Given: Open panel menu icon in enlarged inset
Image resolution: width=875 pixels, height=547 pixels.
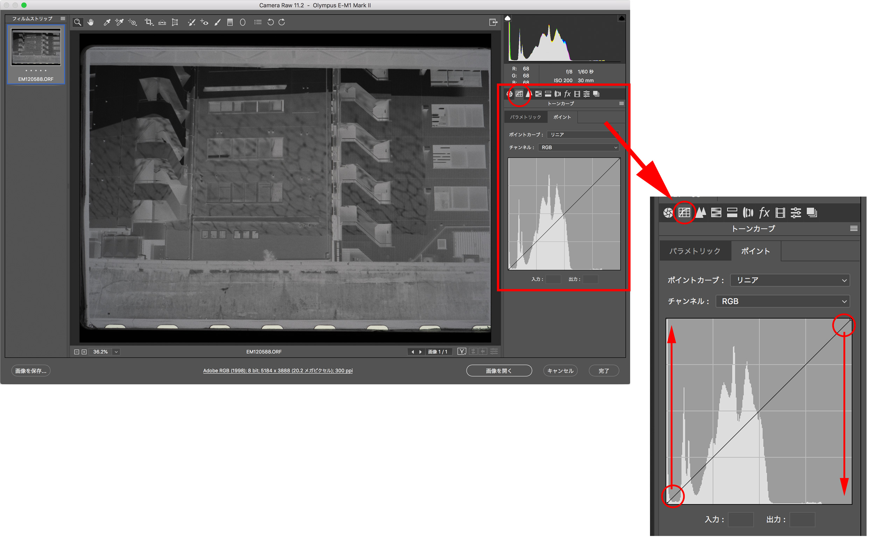Looking at the screenshot, I should 854,229.
